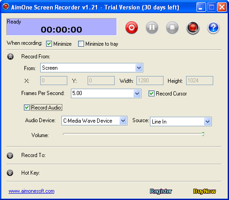Viewport: 229px width, 200px height.
Task: Open the Audio Device dropdown
Action: (94, 120)
